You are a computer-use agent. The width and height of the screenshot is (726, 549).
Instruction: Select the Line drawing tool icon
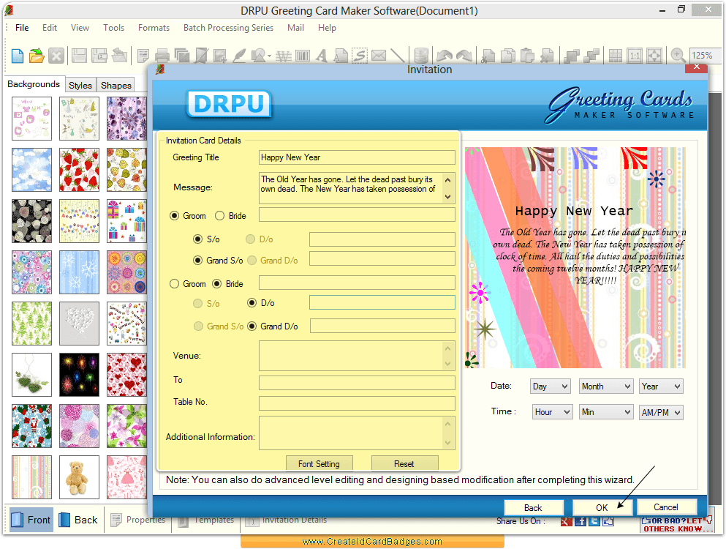tap(397, 56)
